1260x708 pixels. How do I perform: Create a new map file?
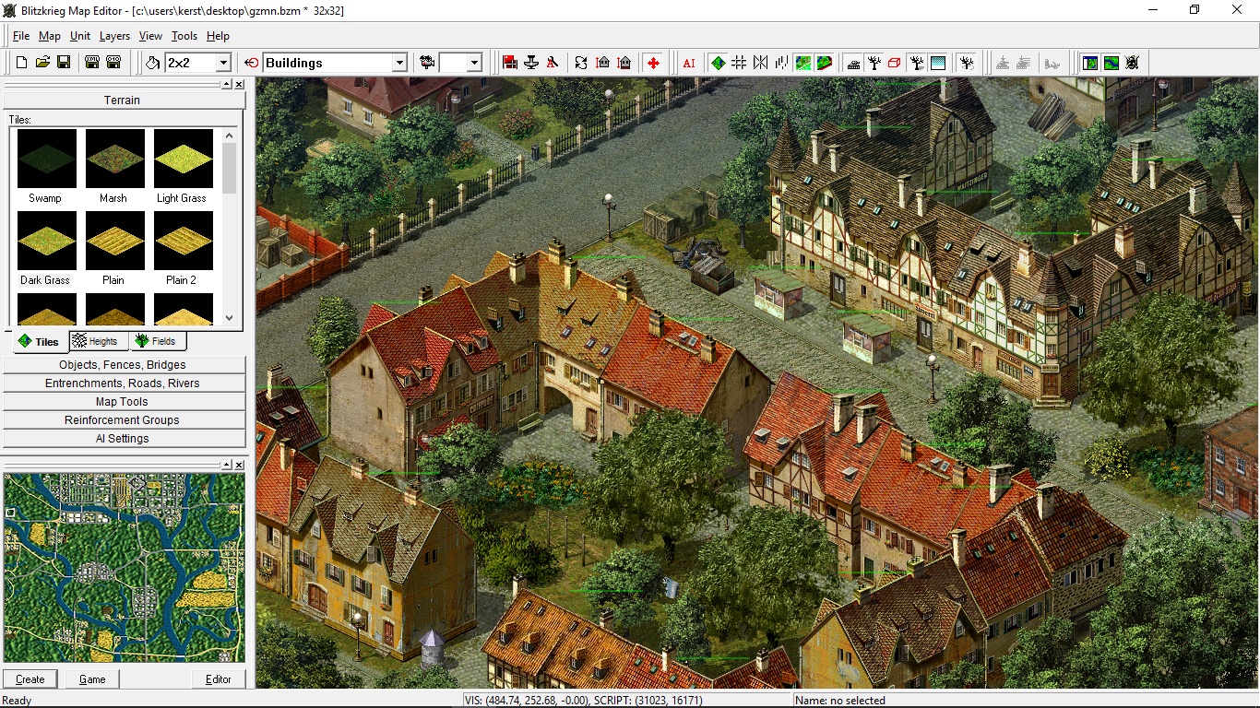(21, 63)
